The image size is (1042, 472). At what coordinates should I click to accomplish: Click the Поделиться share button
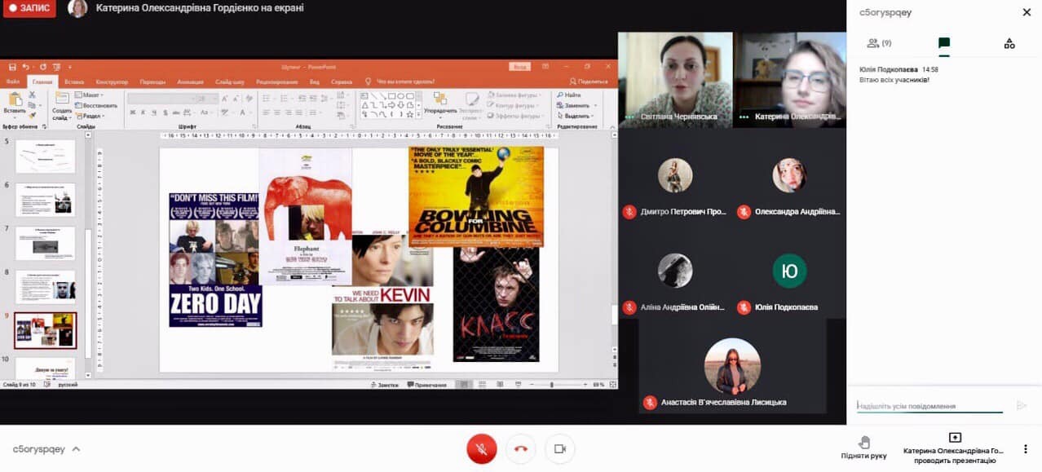click(x=589, y=82)
